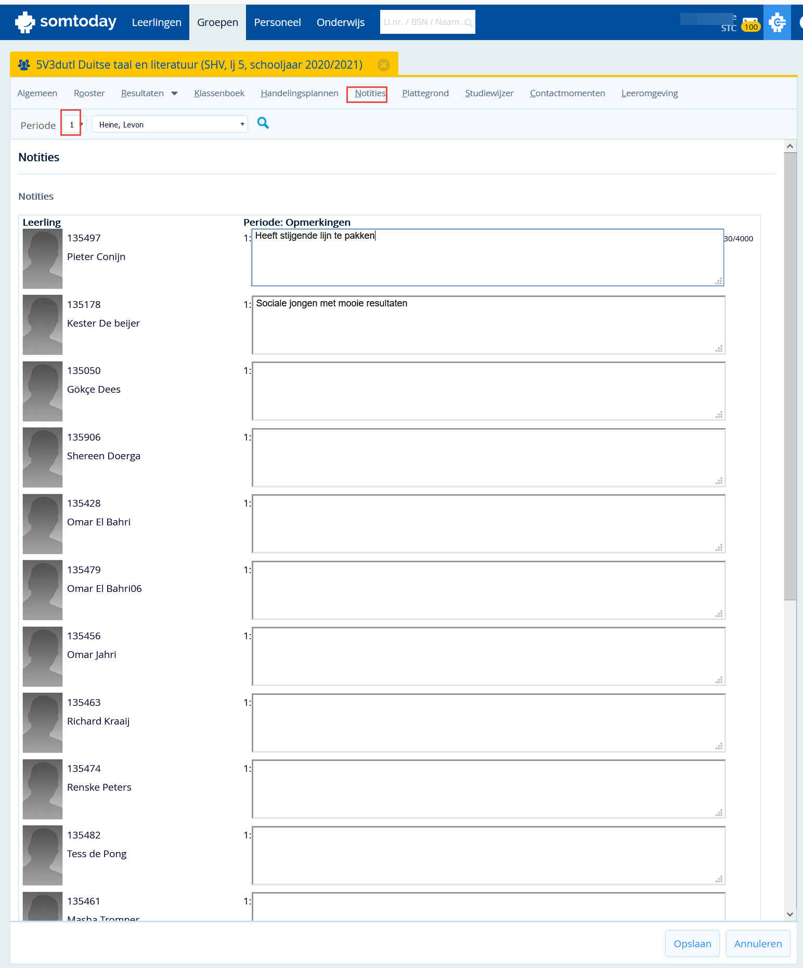This screenshot has height=968, width=803.
Task: Click Pieter Conijn's photo thumbnail
Action: (43, 259)
